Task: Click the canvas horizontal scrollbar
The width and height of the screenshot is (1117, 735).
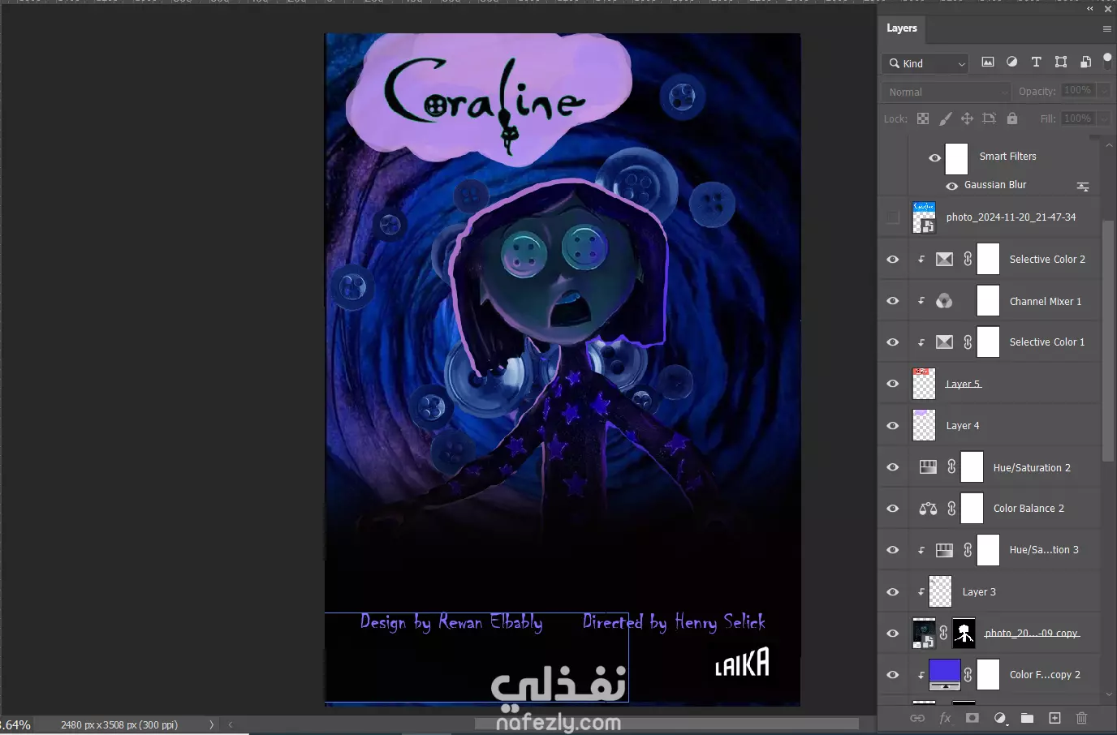Action: [x=666, y=724]
